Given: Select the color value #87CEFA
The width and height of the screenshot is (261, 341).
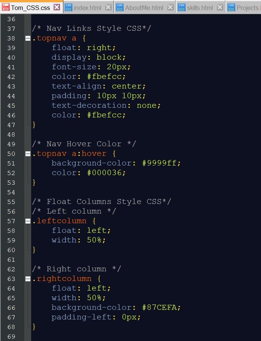Looking at the screenshot, I should (161, 307).
